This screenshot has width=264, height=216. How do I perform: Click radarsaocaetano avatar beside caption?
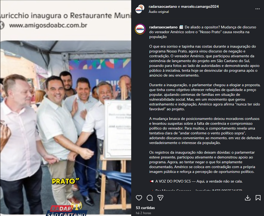[140, 29]
